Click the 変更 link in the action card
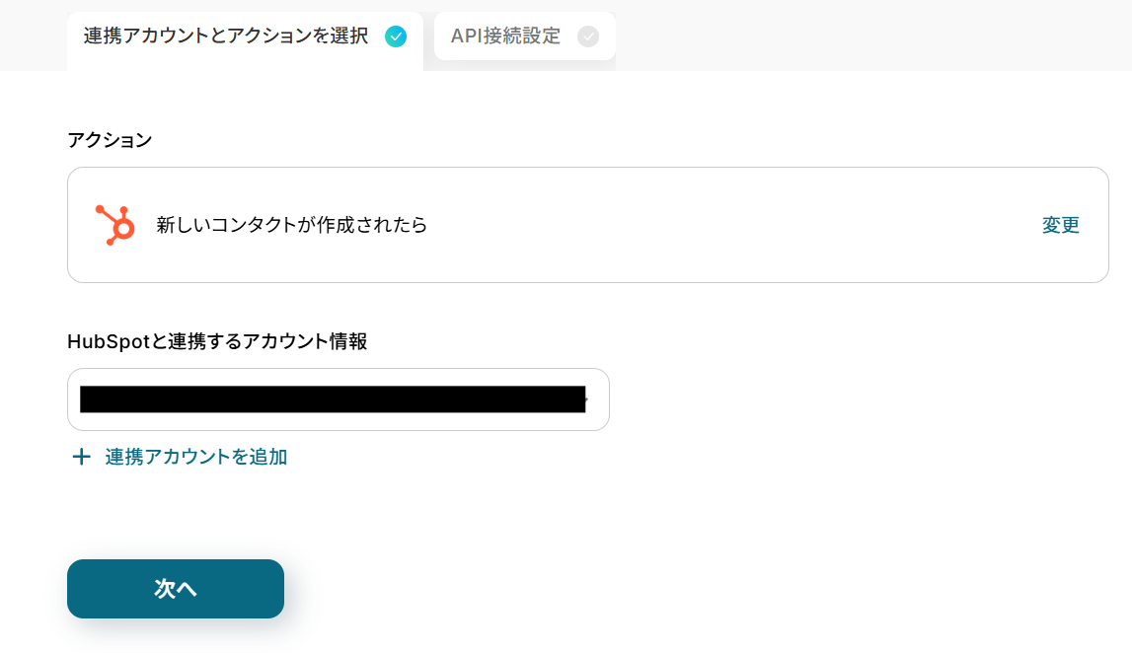Screen dimensions: 1132x653 (x=1060, y=225)
